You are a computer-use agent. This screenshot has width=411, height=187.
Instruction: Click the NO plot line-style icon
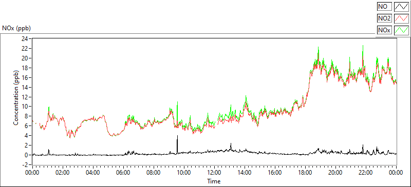click(401, 6)
